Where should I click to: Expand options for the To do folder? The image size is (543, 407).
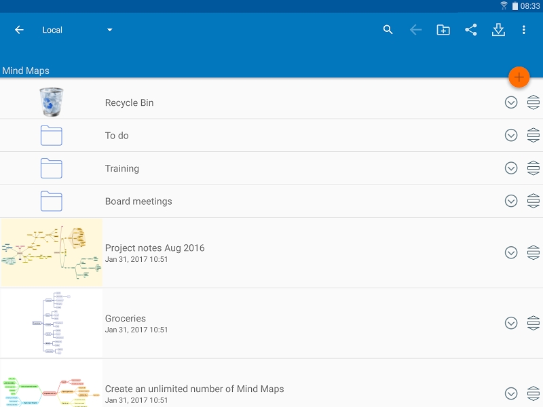[510, 135]
